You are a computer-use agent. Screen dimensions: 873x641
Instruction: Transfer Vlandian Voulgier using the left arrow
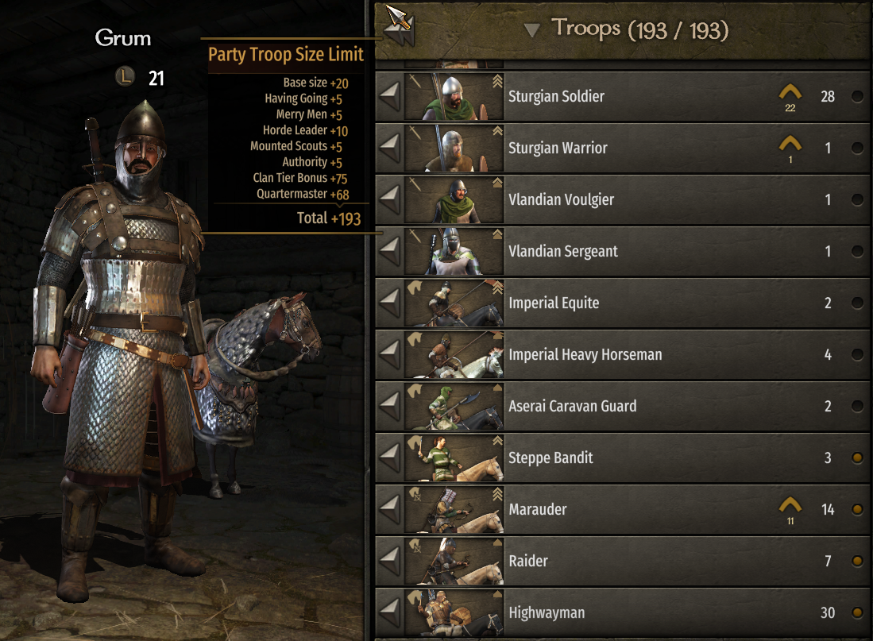pyautogui.click(x=390, y=199)
